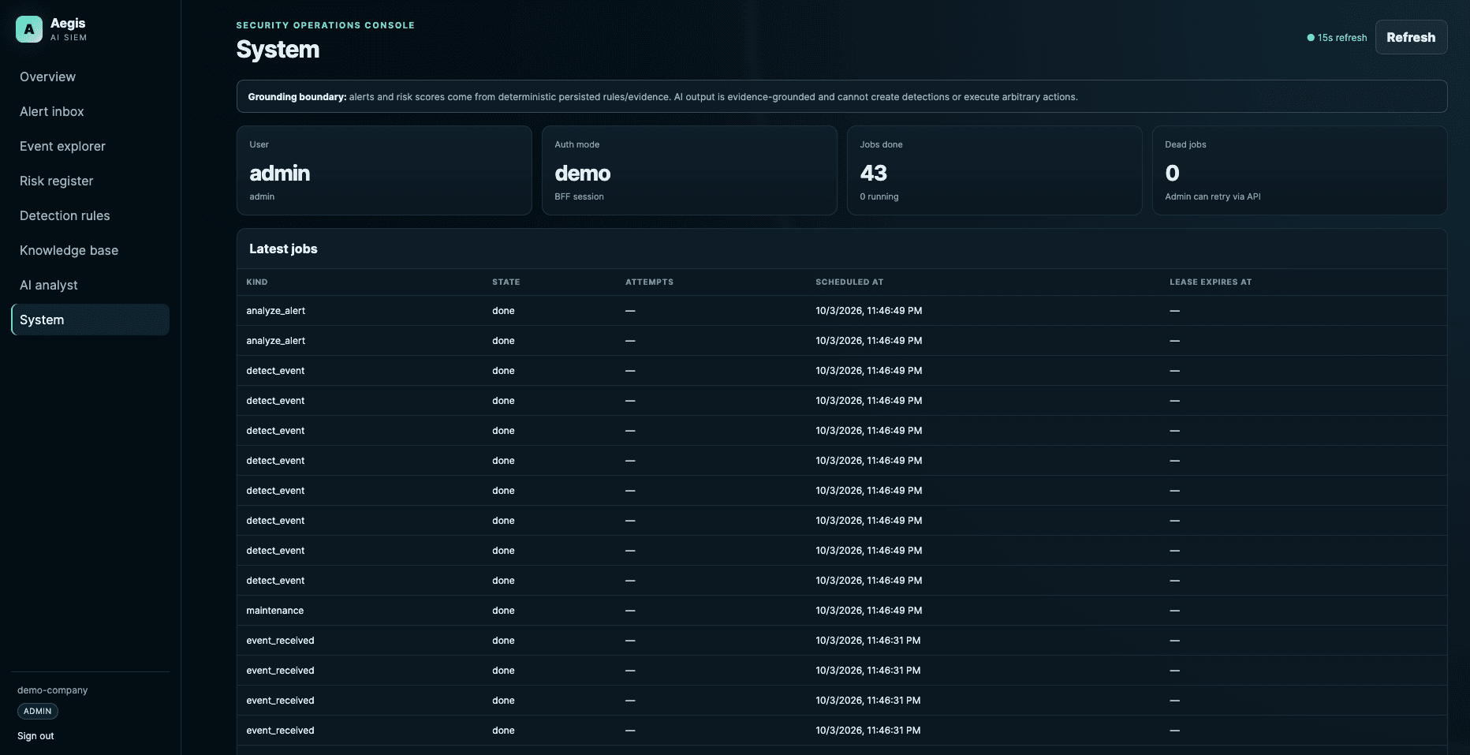Select System in the sidebar

pos(90,320)
